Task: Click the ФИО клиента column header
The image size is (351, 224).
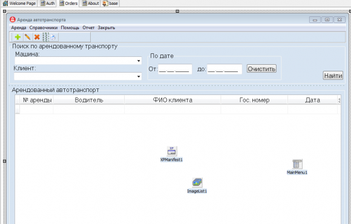Action: tap(172, 100)
